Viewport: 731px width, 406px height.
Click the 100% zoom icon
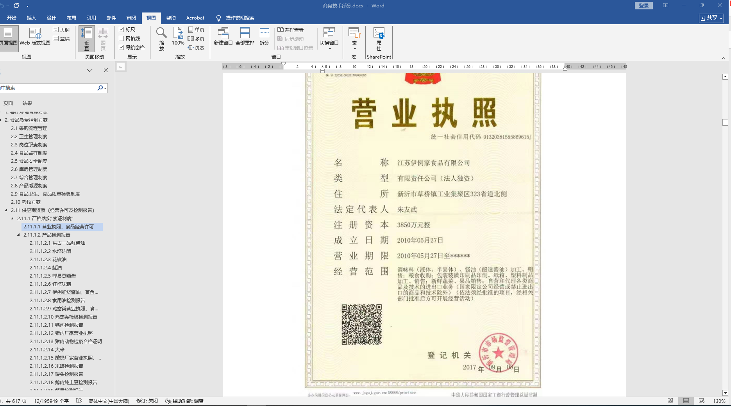[x=178, y=36]
